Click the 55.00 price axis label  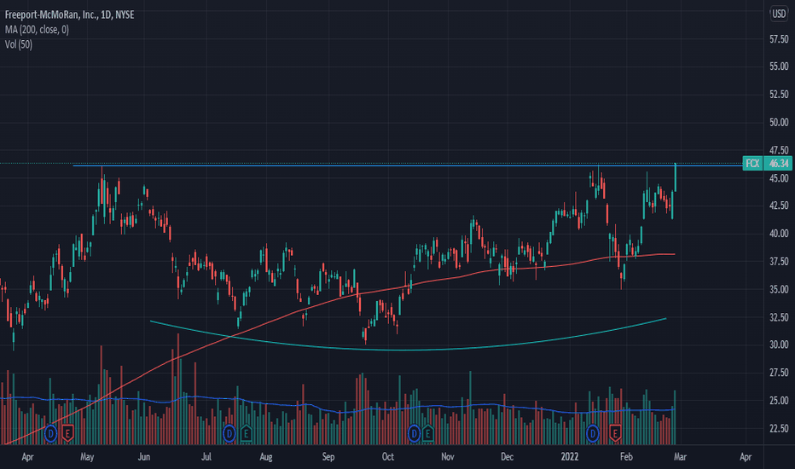pos(779,67)
